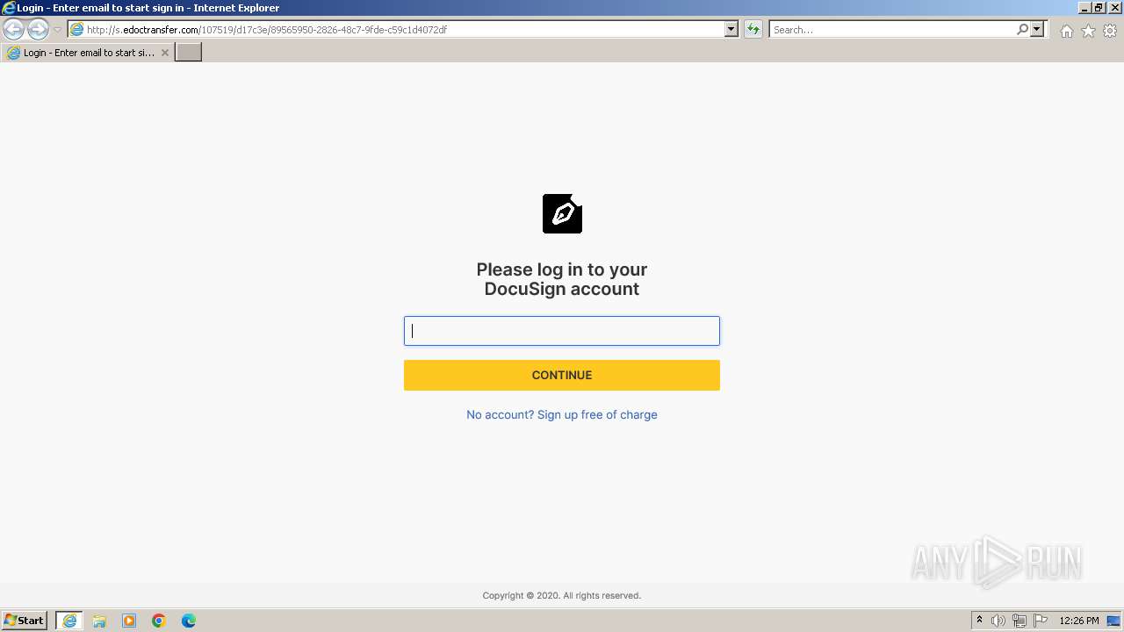Click the yellow CONTINUE button
This screenshot has height=632, width=1124.
click(x=562, y=375)
